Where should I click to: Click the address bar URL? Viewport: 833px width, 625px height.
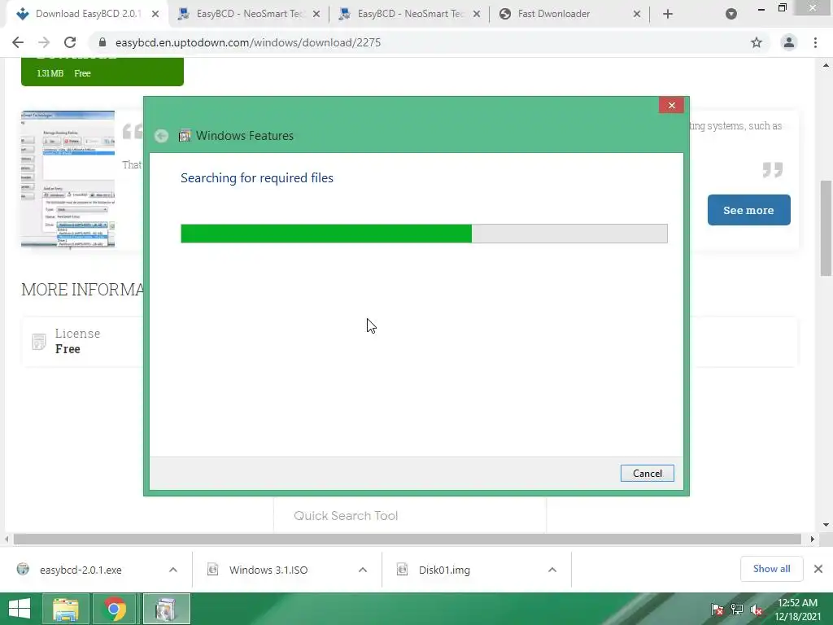click(x=248, y=42)
